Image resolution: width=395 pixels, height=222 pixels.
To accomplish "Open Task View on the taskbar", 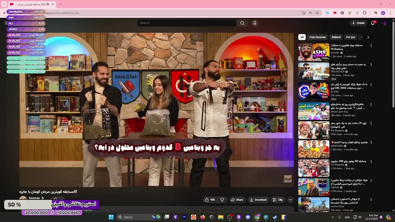I will click(167, 217).
